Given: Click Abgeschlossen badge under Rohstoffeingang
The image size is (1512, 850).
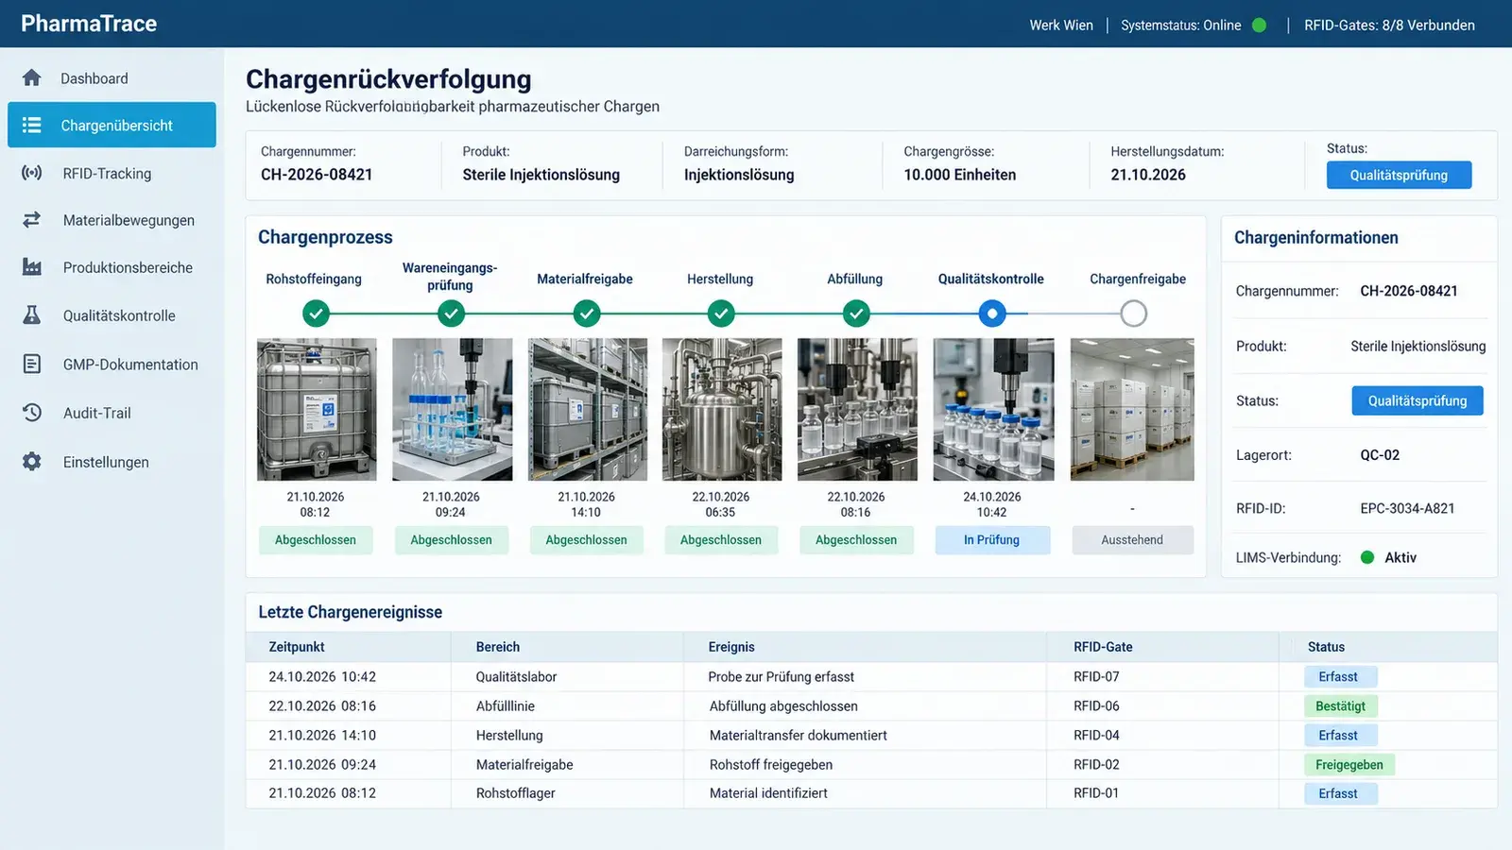Looking at the screenshot, I should pos(316,540).
